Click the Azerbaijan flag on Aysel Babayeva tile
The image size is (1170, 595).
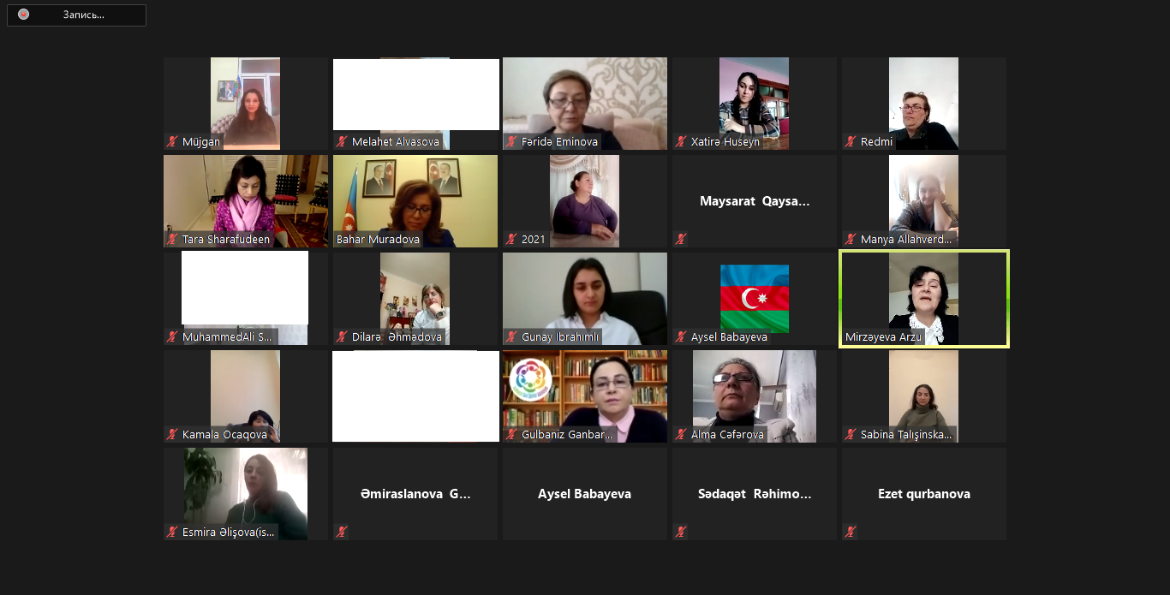[755, 297]
